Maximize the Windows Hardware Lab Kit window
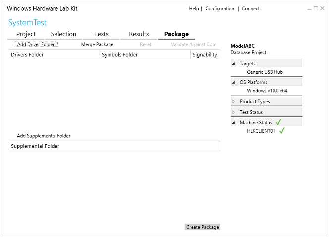Viewport: 329px width, 237px height. 316,8
